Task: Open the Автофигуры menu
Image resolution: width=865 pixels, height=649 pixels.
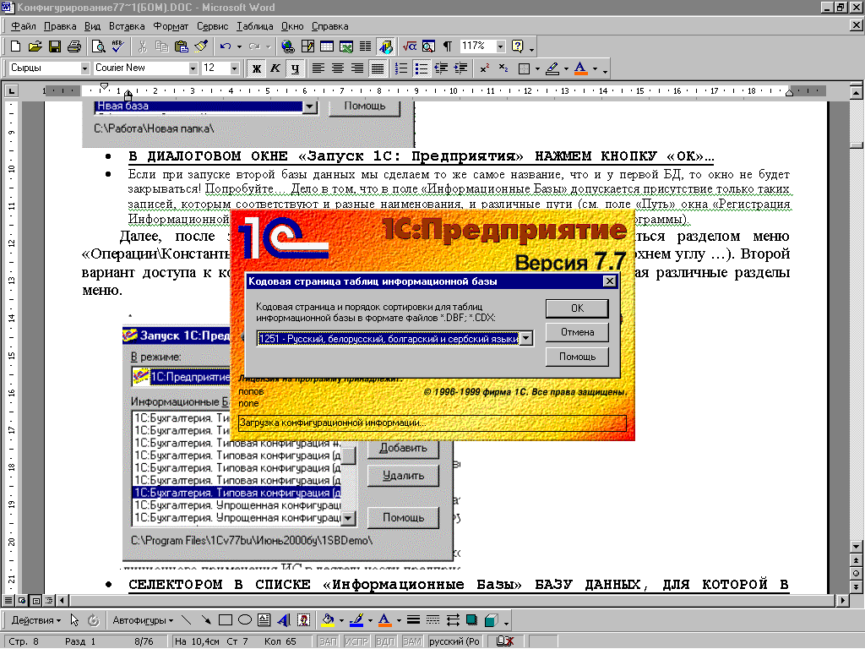Action: point(142,620)
